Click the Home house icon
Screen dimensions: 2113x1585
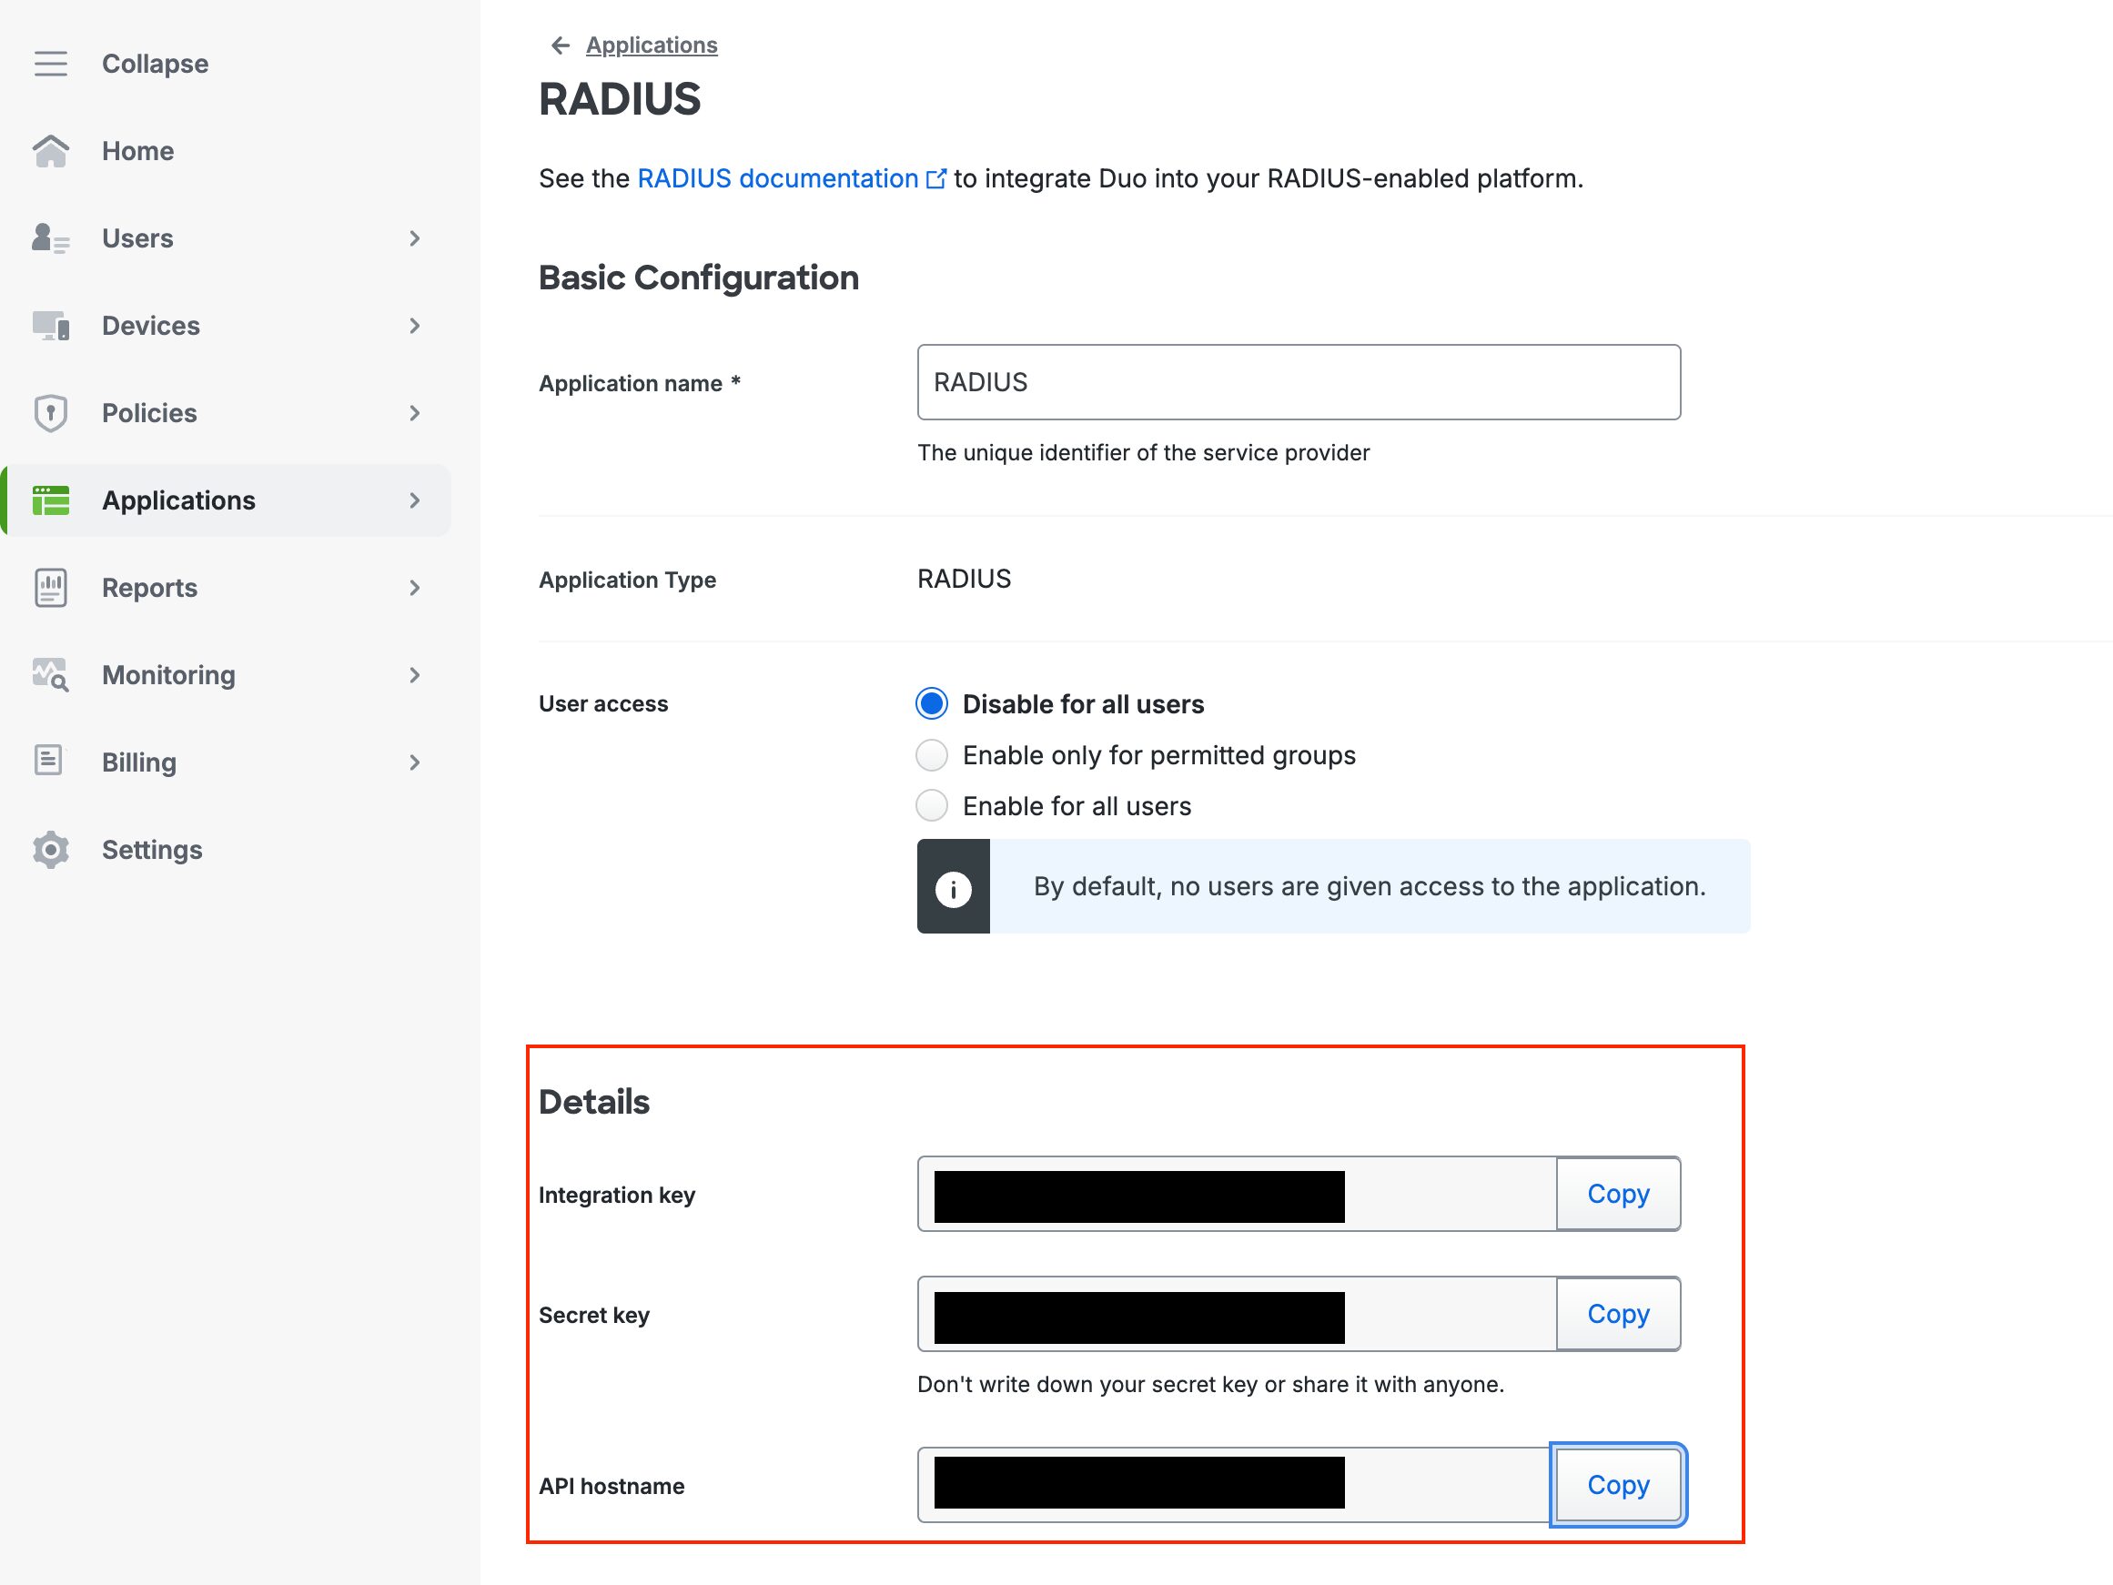pos(51,150)
